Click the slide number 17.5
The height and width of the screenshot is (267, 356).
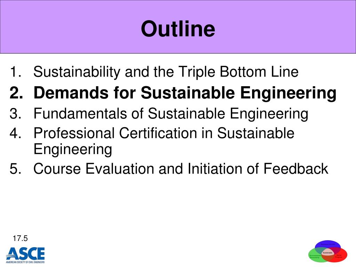pyautogui.click(x=20, y=238)
